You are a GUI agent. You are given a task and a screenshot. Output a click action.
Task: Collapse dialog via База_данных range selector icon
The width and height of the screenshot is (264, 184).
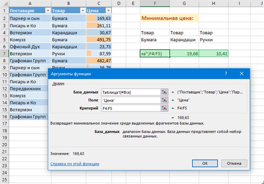coord(164,92)
